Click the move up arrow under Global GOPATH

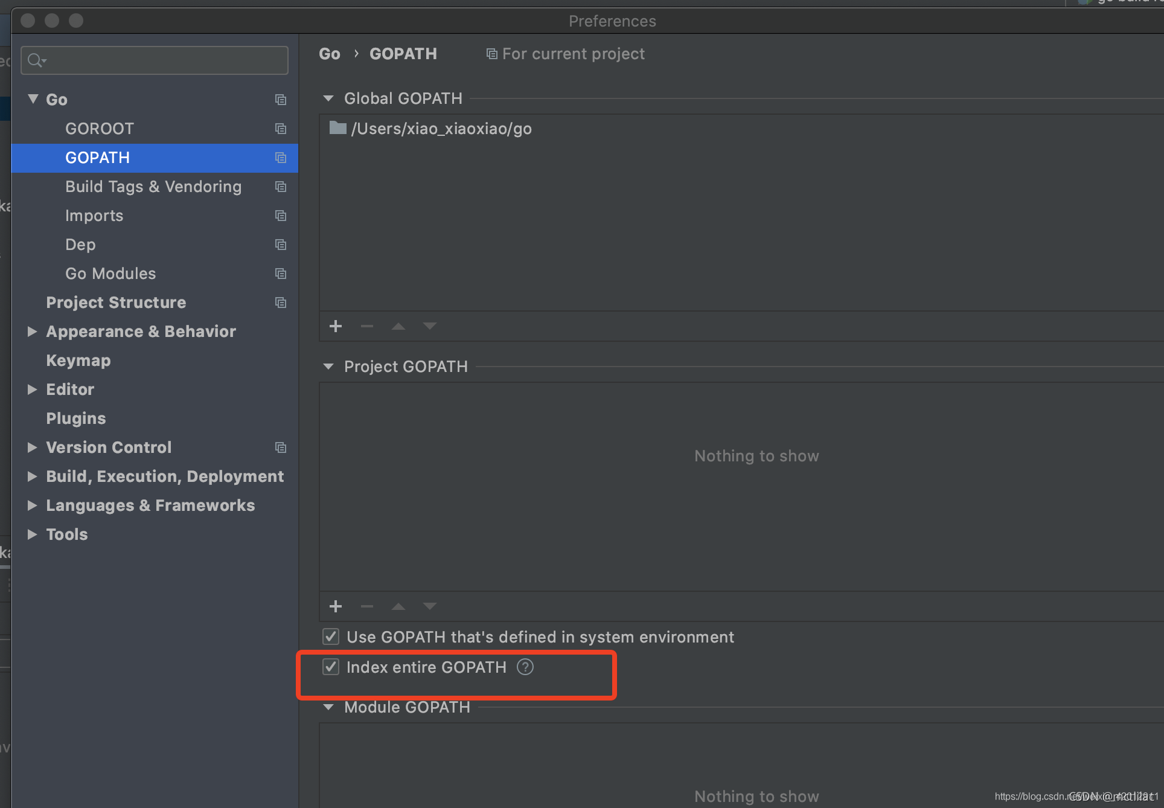(398, 326)
